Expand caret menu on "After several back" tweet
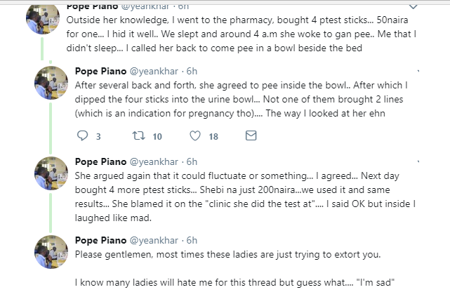450x292 pixels. [419, 72]
